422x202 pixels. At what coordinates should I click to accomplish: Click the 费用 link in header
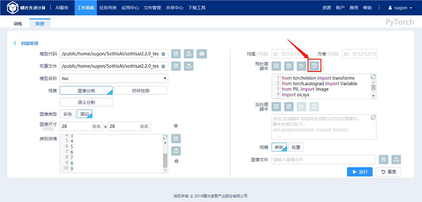coord(353,8)
